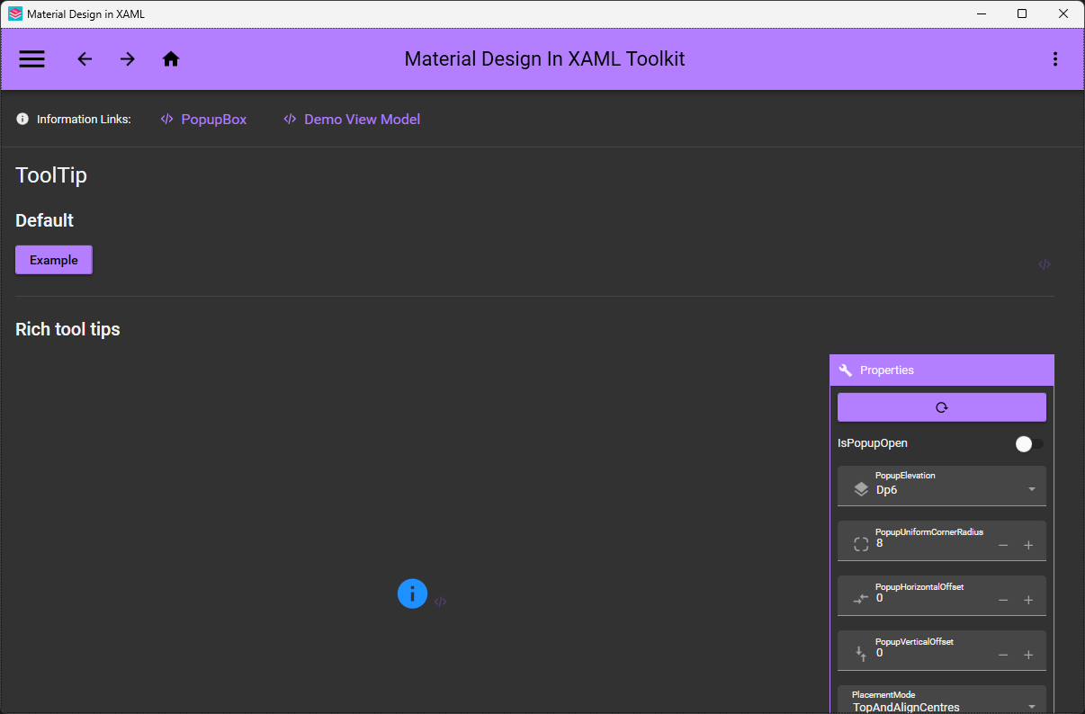Click the code icon before PopupBox

pos(166,119)
